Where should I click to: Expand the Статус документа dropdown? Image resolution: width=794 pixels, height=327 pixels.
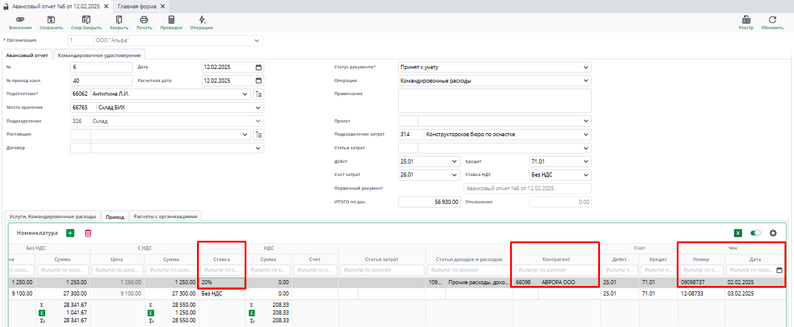click(586, 67)
